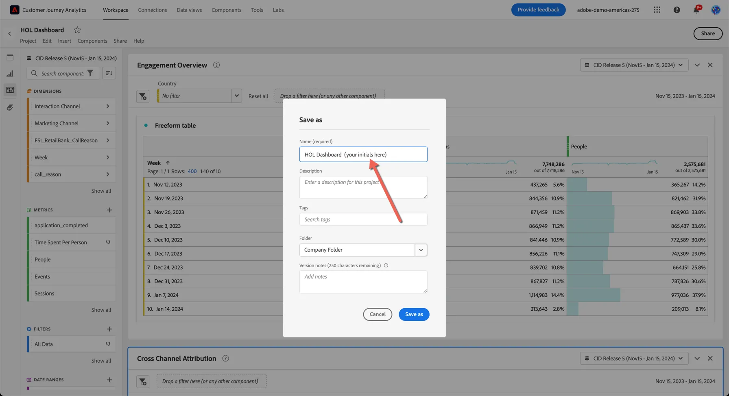Click the Version notes info icon
Screen dimensions: 729x396
386,265
